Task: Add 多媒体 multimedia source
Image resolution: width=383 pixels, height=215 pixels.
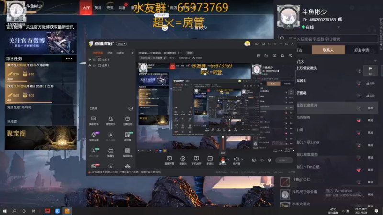Action: (210, 161)
